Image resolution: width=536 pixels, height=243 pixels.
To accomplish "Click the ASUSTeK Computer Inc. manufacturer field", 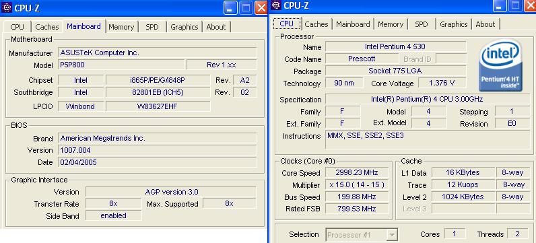I will [x=158, y=53].
